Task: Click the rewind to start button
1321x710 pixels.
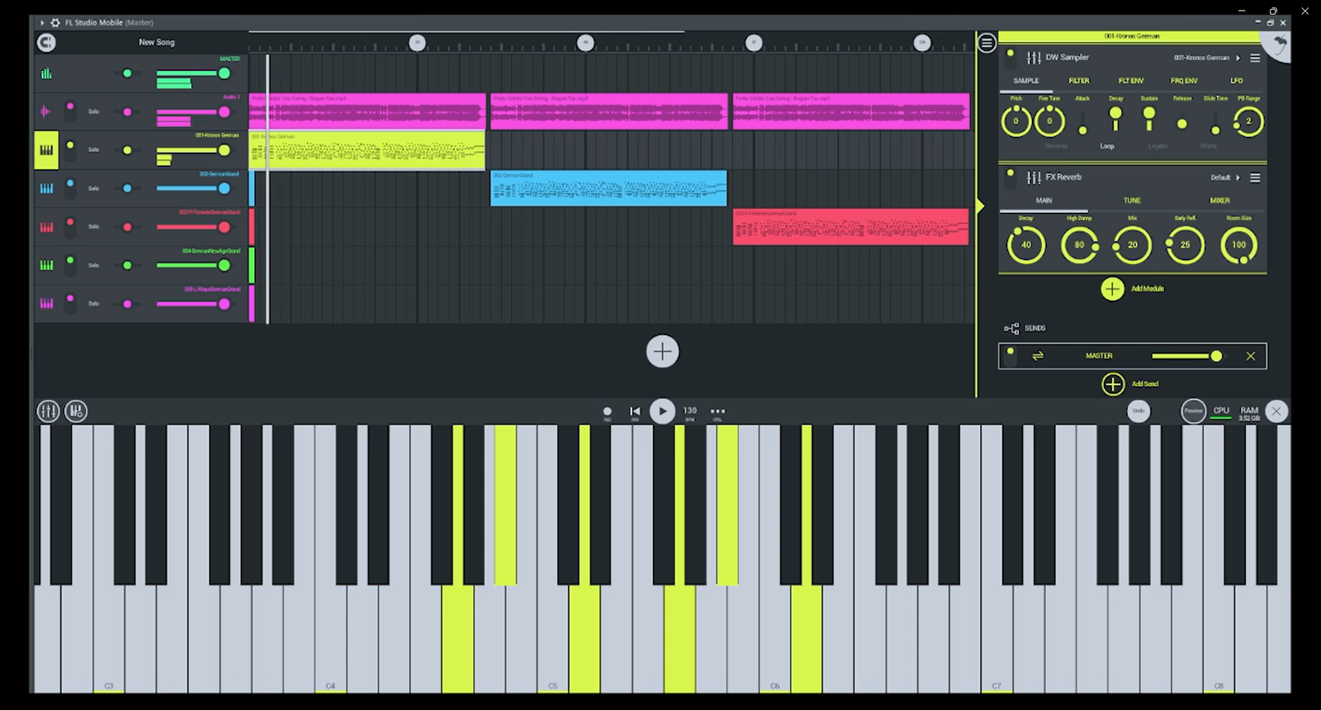Action: [635, 411]
